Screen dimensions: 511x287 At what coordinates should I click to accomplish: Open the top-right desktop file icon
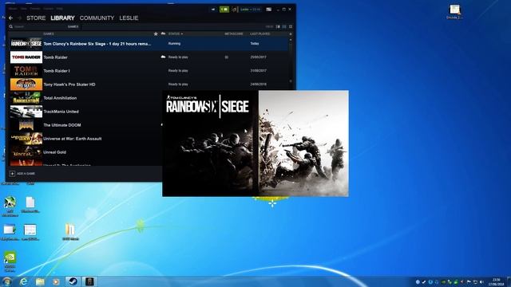[454, 12]
